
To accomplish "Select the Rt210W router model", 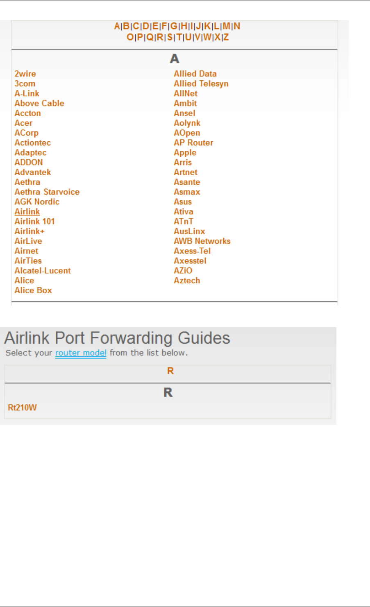I will coord(23,408).
